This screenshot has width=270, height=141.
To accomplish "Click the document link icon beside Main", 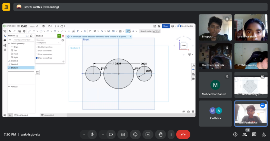I will point(37,26).
